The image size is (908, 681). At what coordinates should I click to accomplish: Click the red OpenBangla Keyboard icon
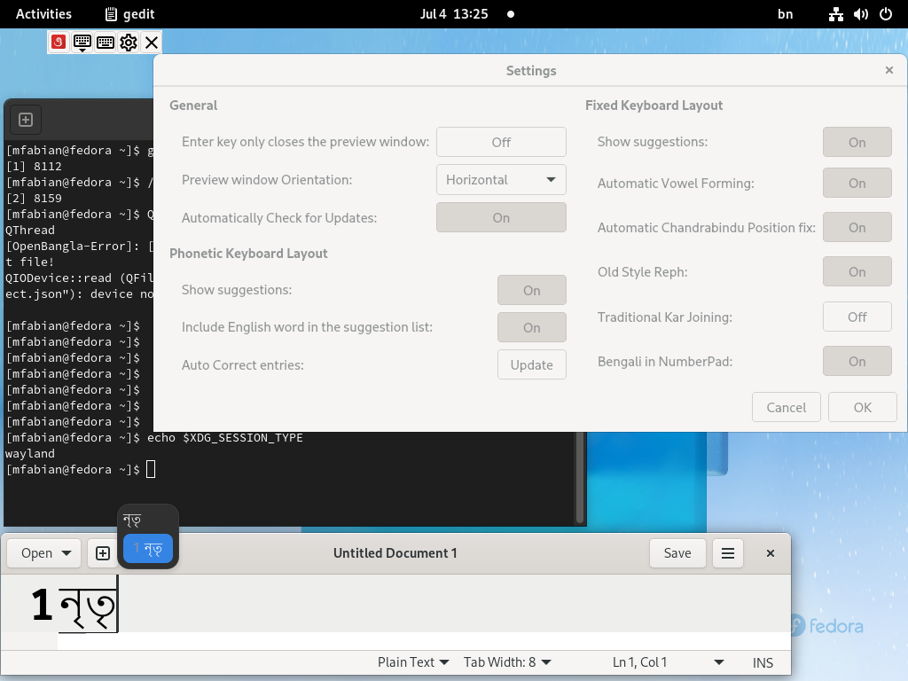point(59,42)
